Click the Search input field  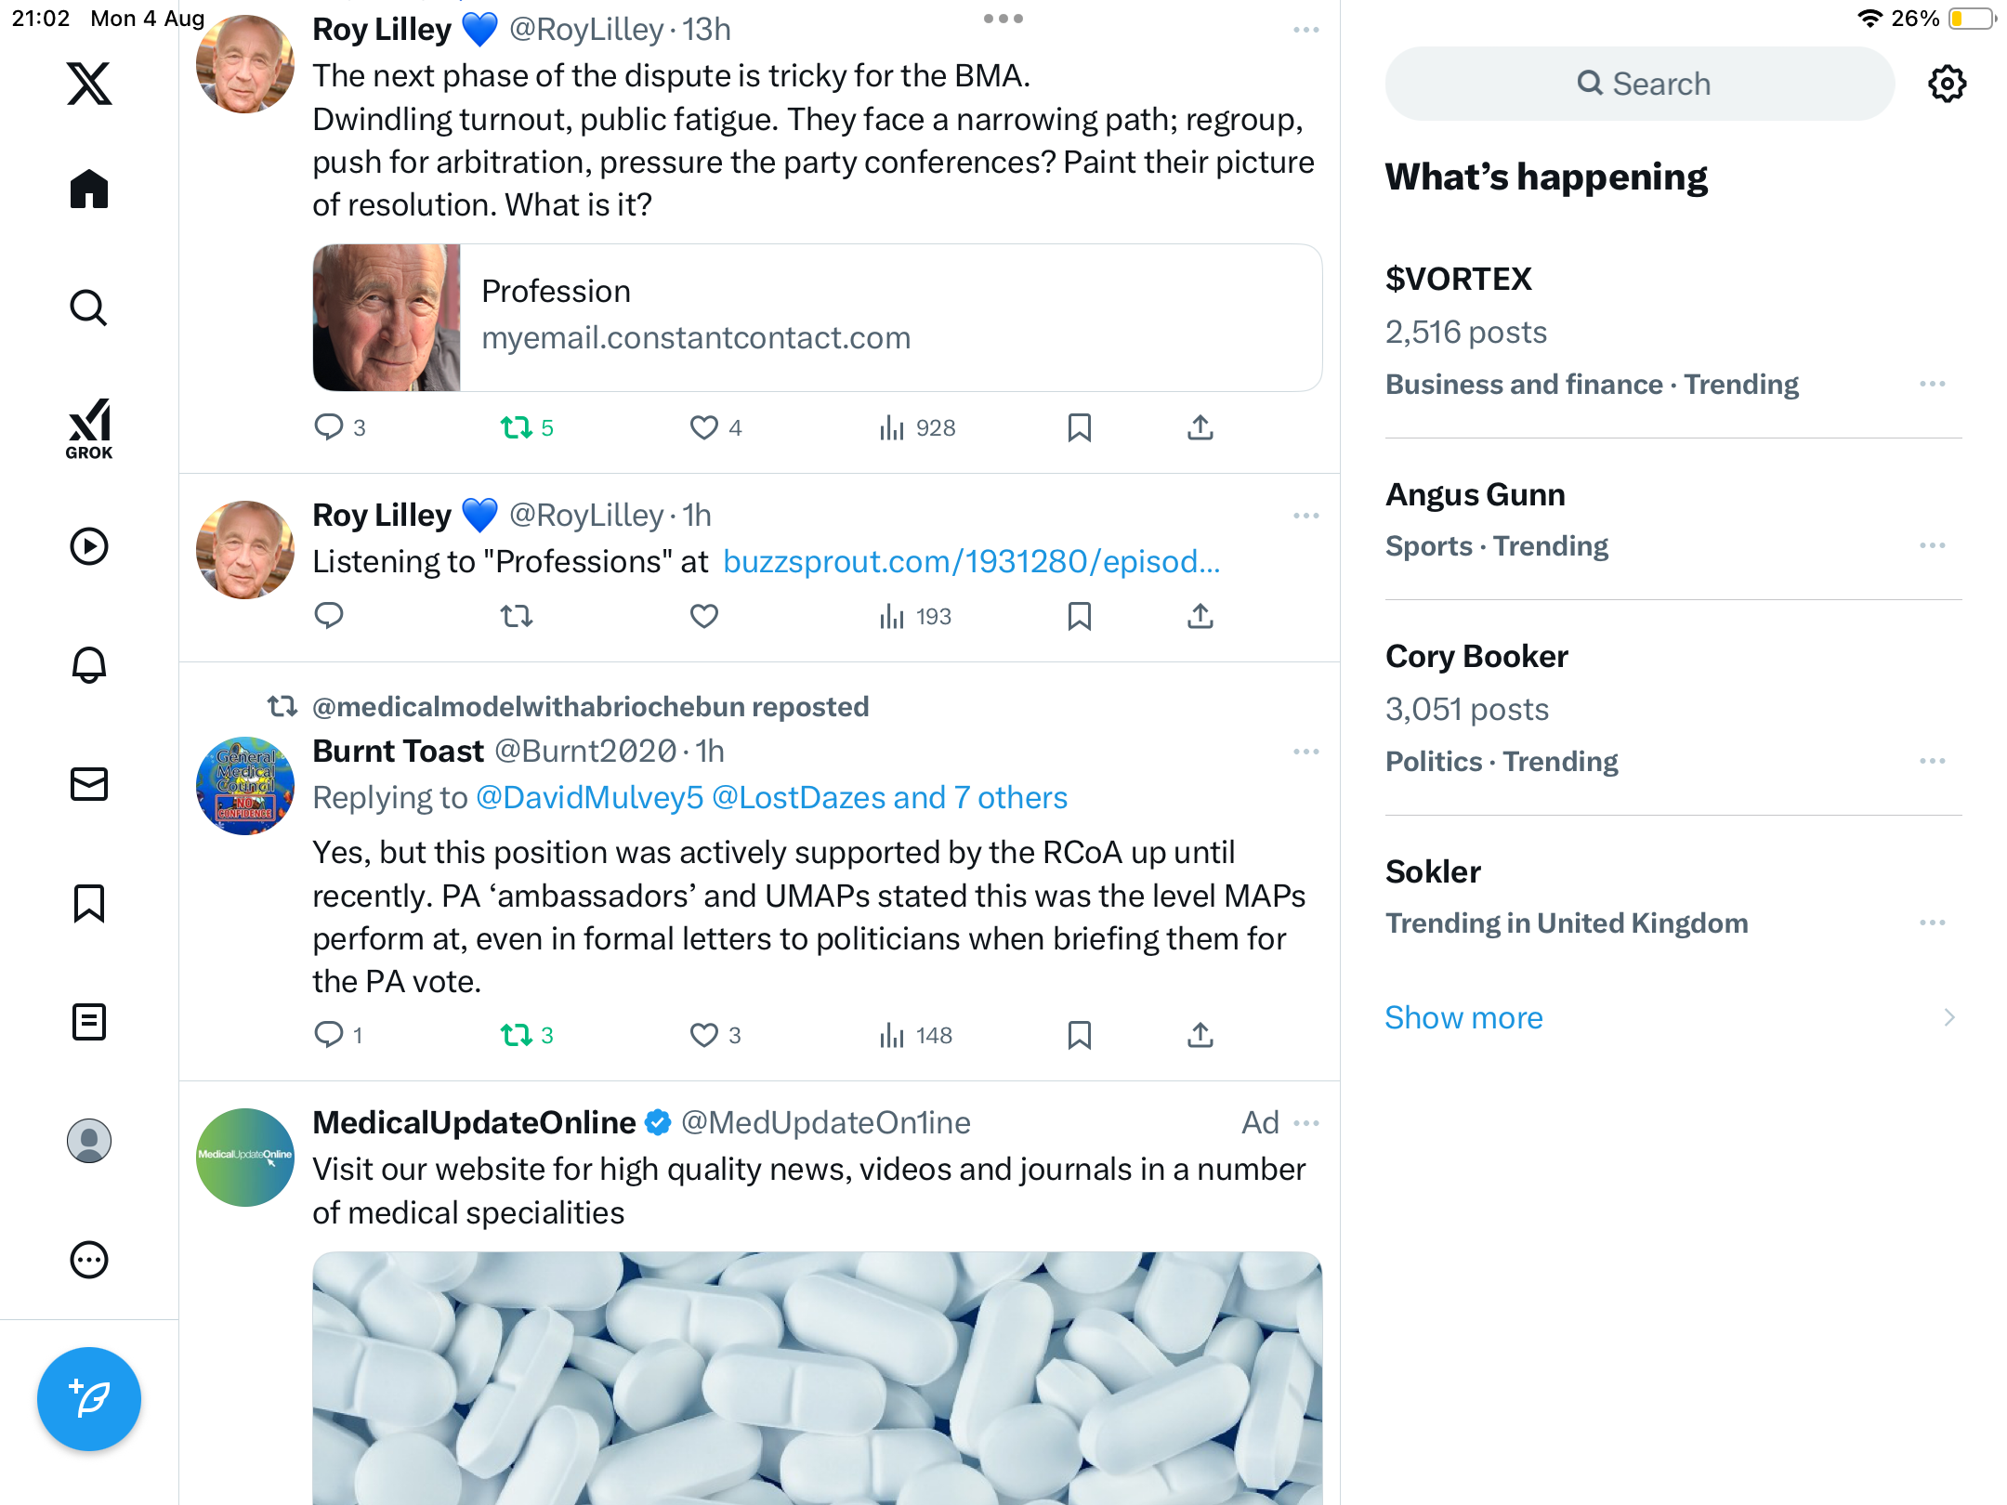(1640, 84)
